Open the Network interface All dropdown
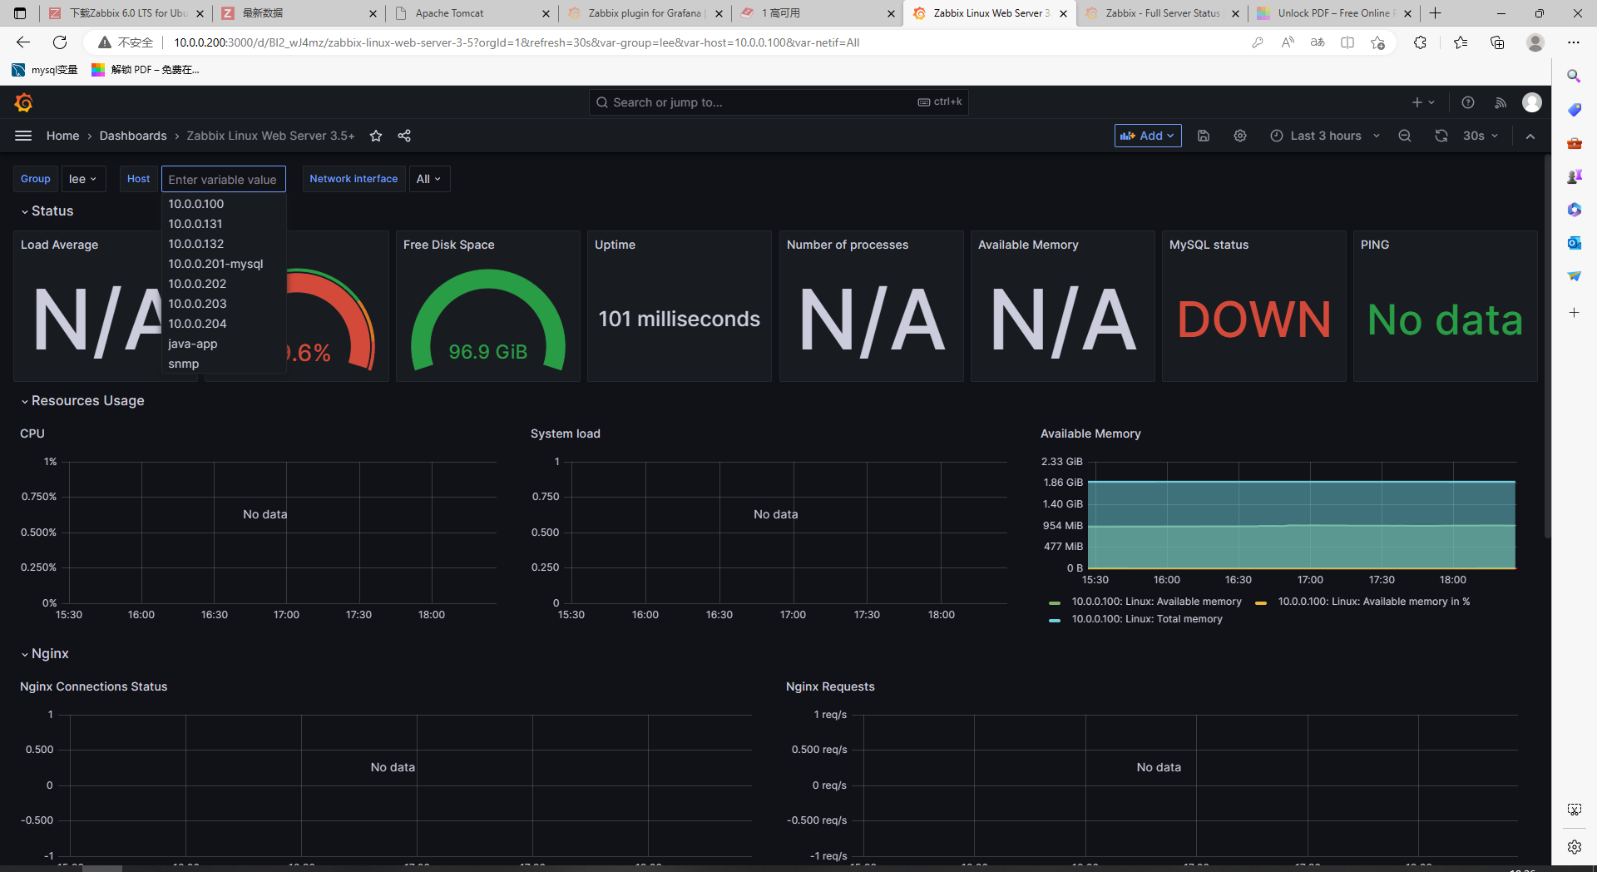This screenshot has width=1597, height=872. click(429, 179)
